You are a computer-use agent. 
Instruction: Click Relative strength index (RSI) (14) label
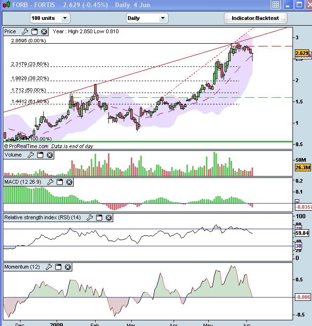[42, 217]
